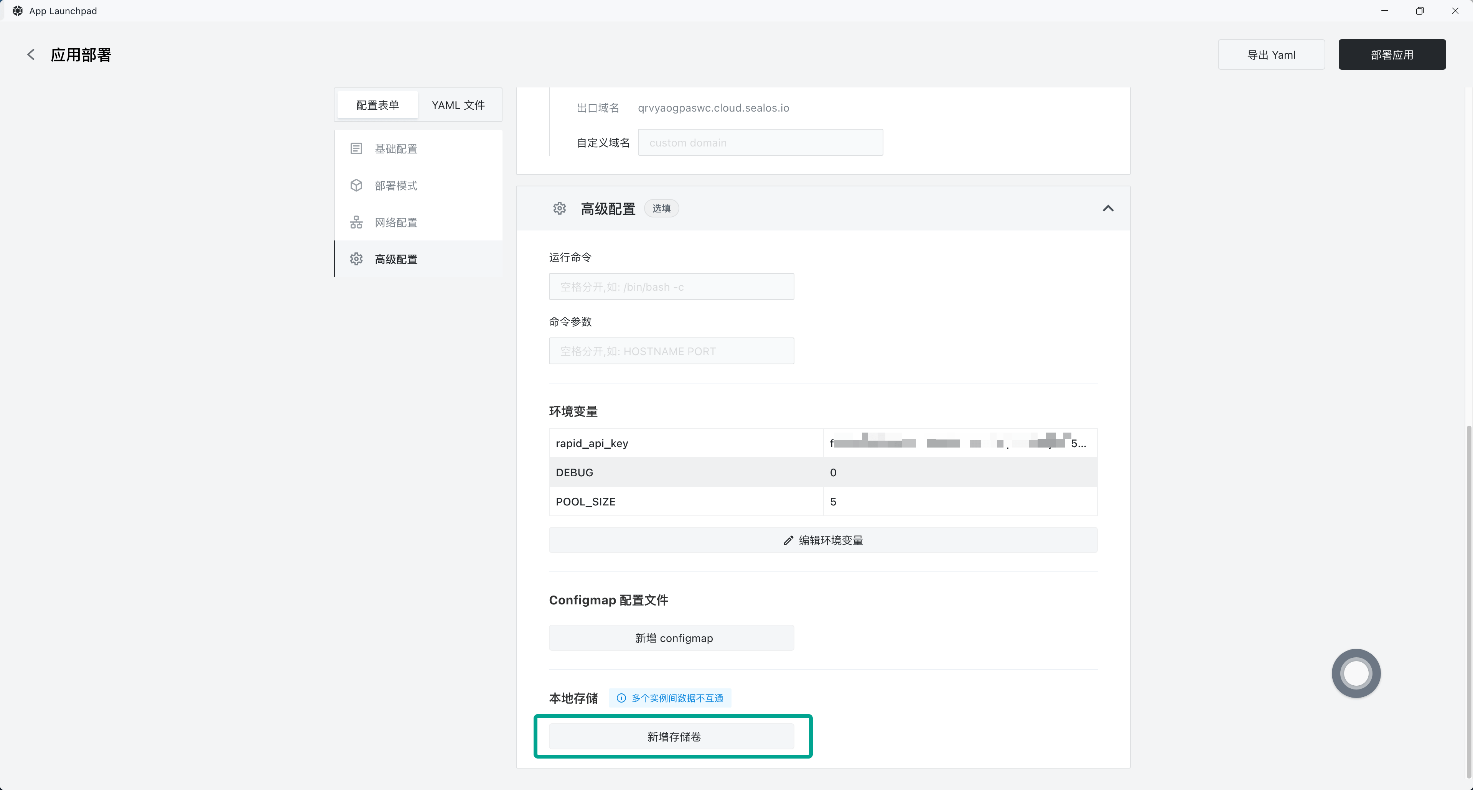Switch to the YAML 文件 tab
This screenshot has width=1473, height=790.
click(458, 105)
